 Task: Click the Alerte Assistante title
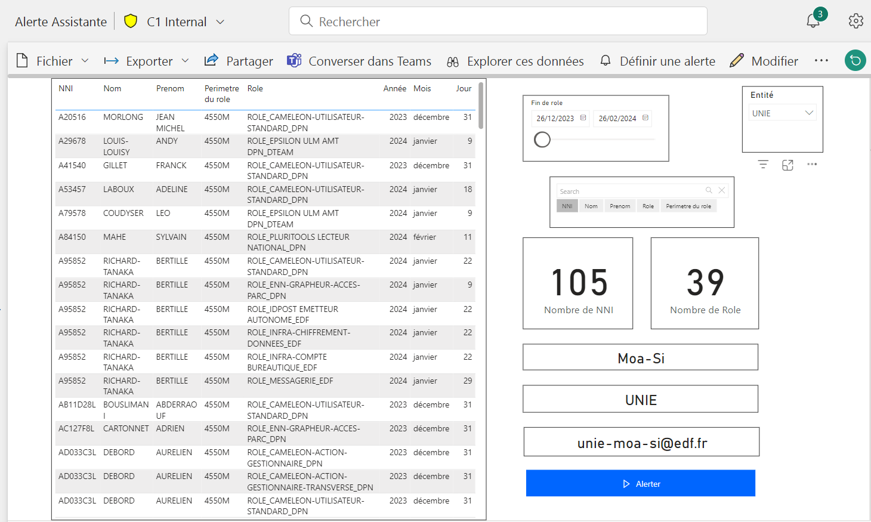coord(61,21)
